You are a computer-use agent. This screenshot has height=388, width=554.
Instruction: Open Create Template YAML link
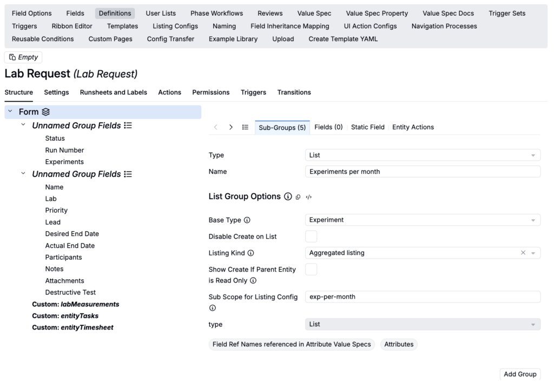point(343,39)
